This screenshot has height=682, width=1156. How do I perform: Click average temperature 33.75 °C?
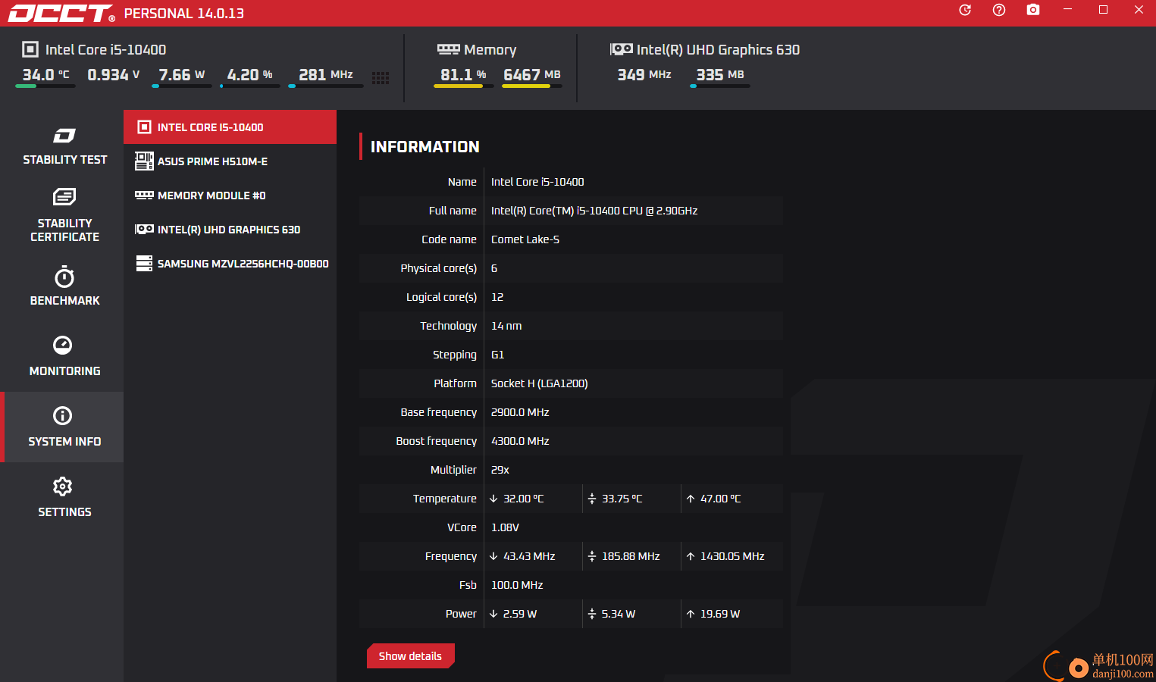point(622,499)
